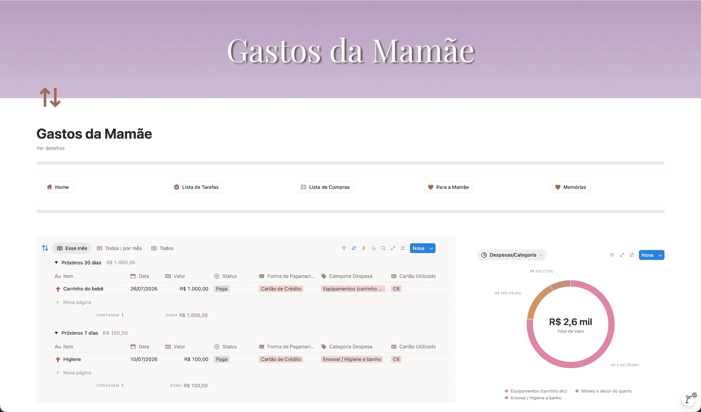Open the Lista de Compras page
The height and width of the screenshot is (412, 701).
pos(325,187)
